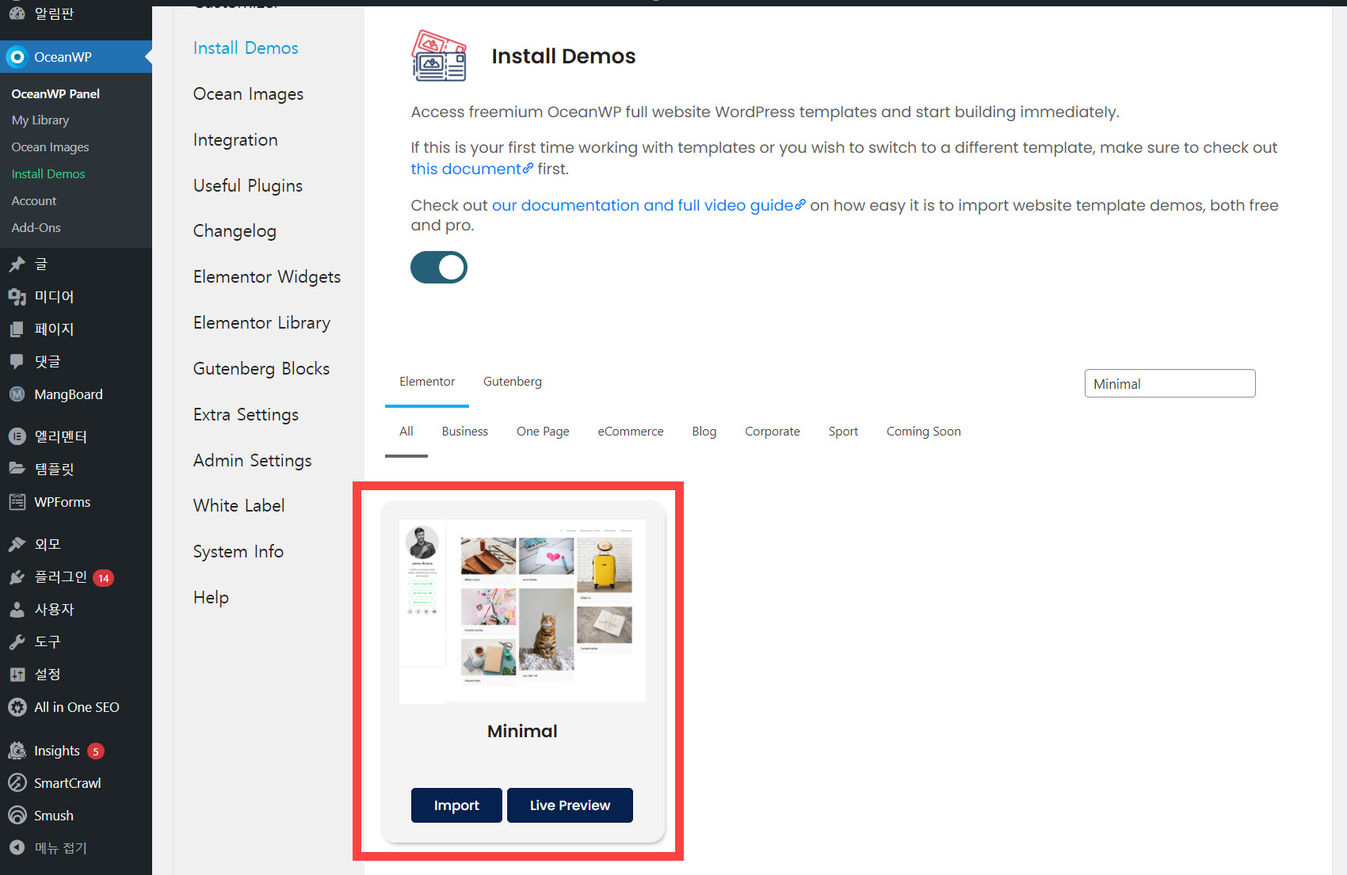
Task: Toggle the switch below the documentation text
Action: [439, 268]
